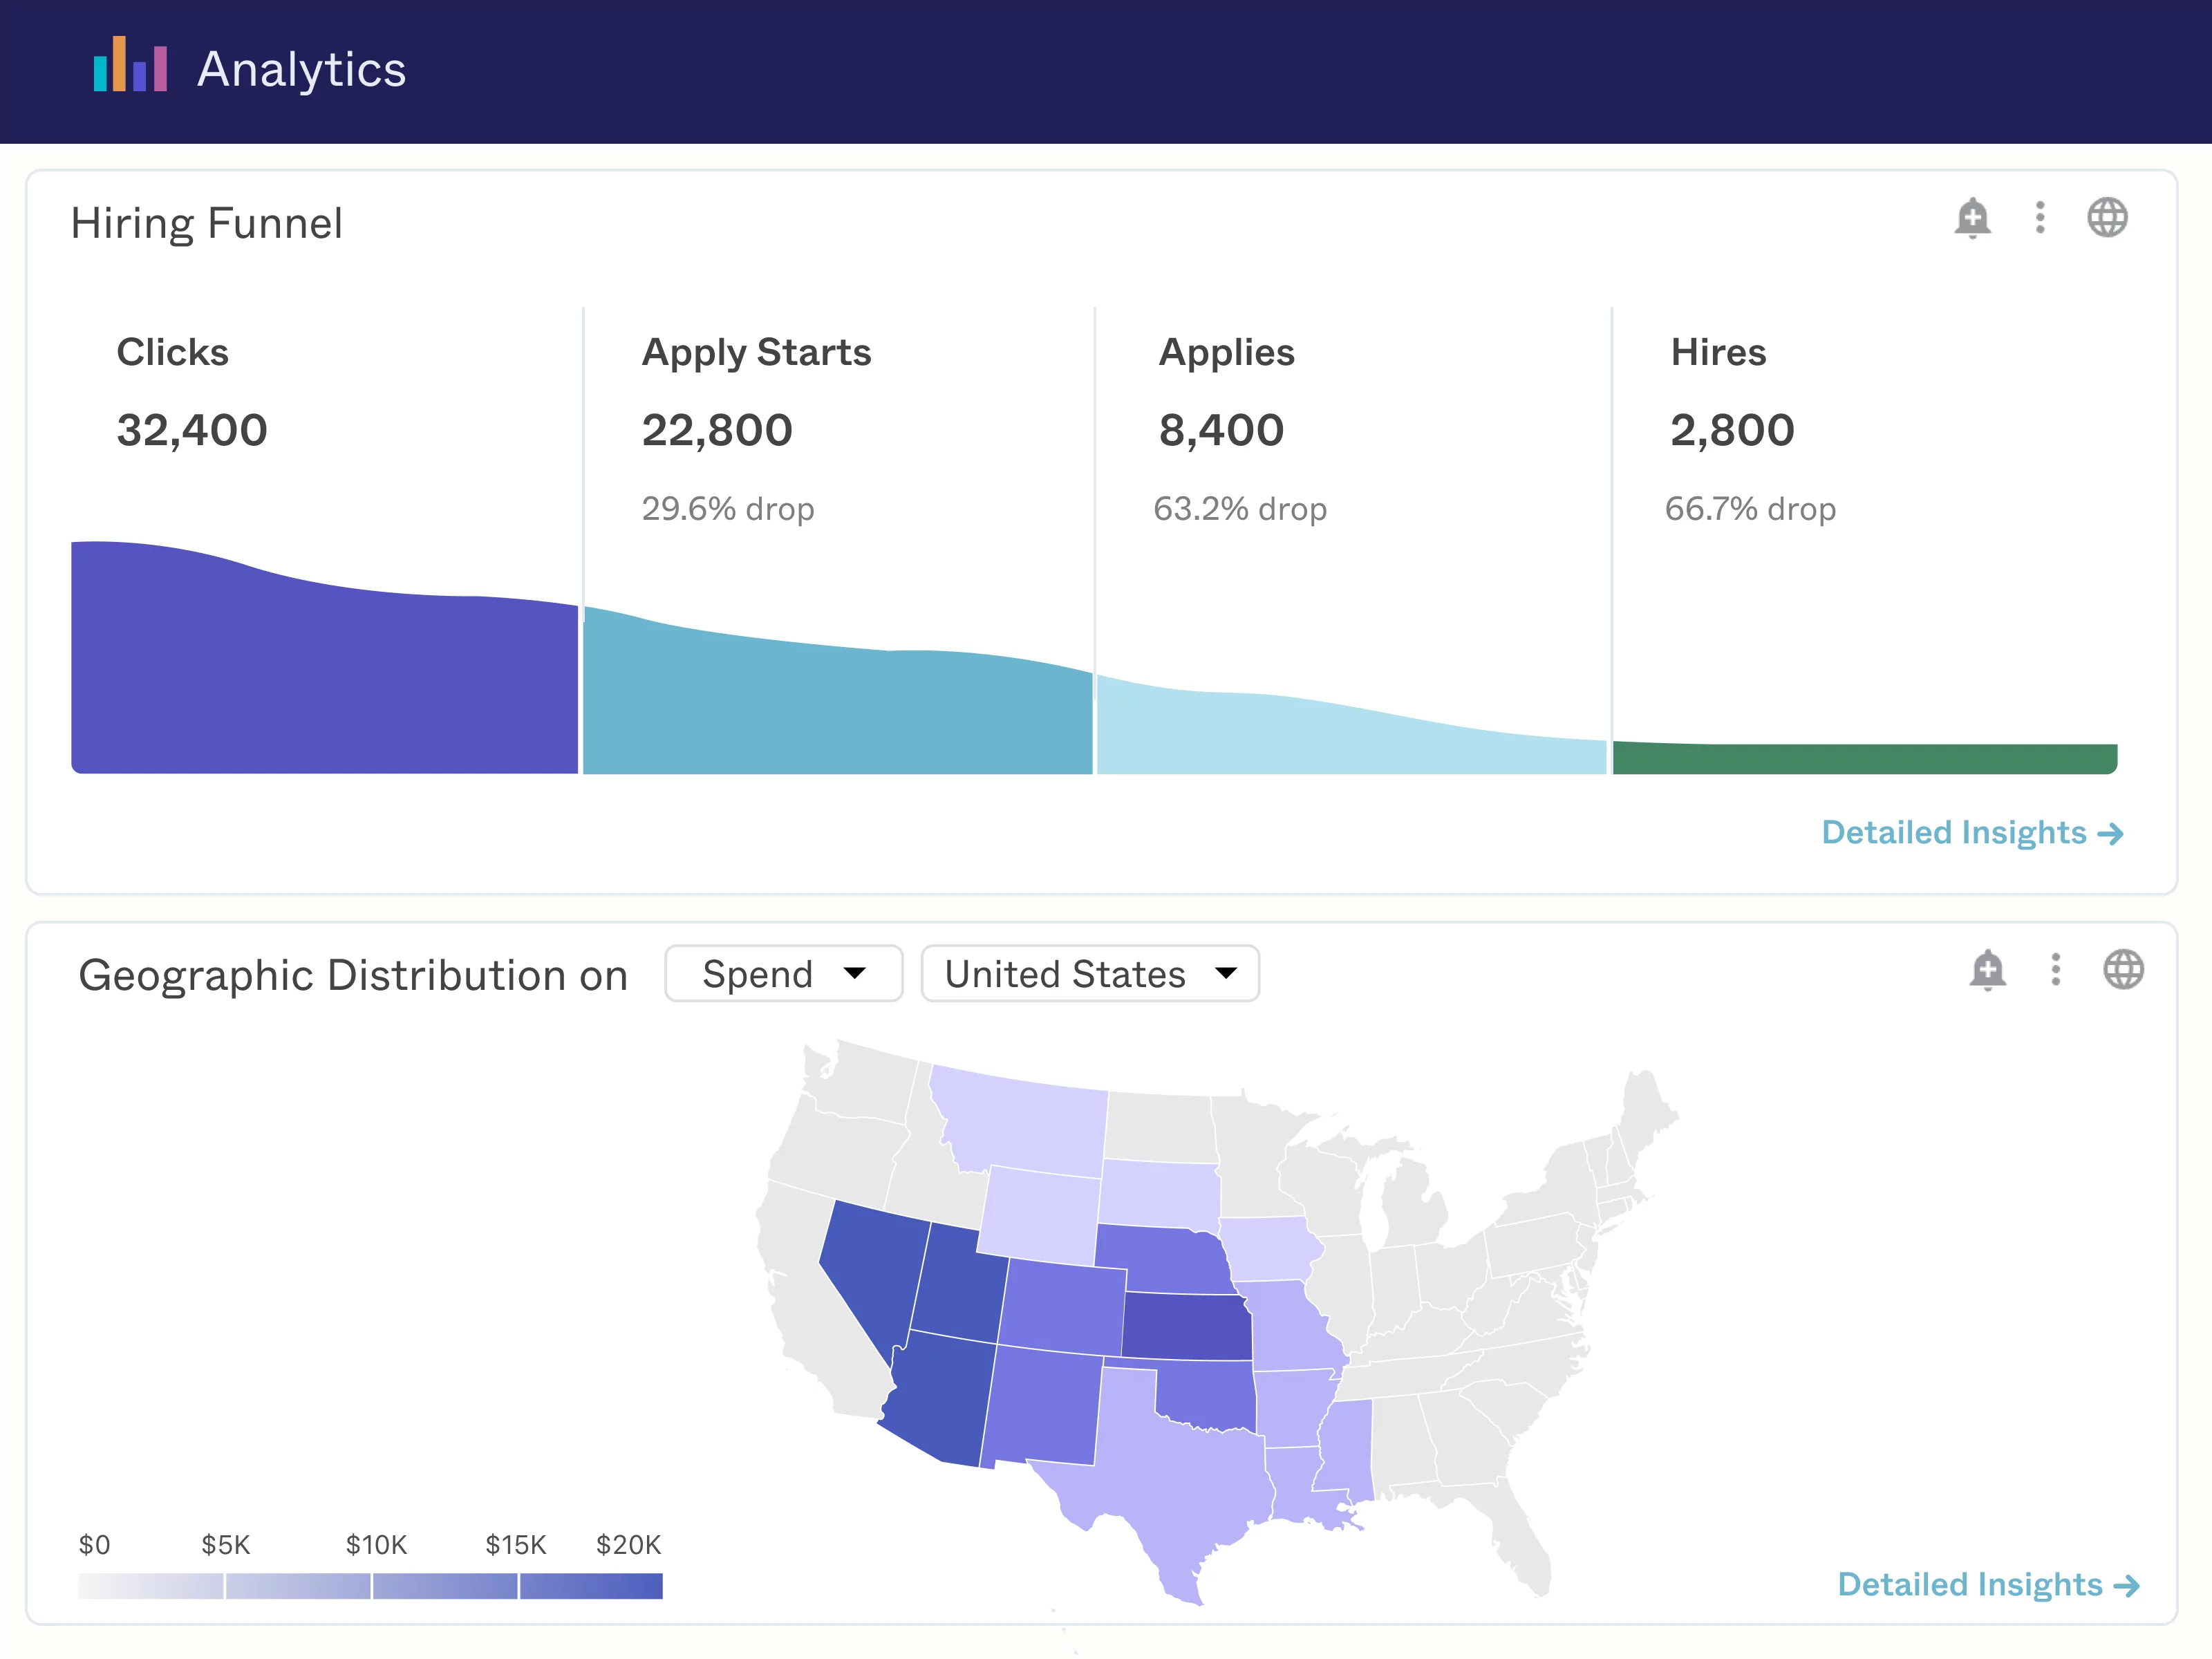Click arrow icon beside funnel Detailed Insights
The width and height of the screenshot is (2212, 1659).
[2111, 834]
